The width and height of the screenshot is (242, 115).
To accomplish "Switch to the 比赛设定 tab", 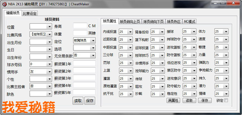I will pos(30,13).
